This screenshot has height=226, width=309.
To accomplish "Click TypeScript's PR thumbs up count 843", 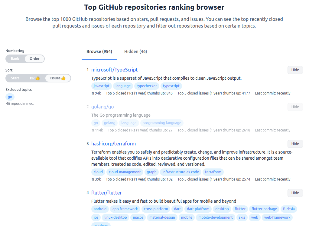I will point(170,93).
